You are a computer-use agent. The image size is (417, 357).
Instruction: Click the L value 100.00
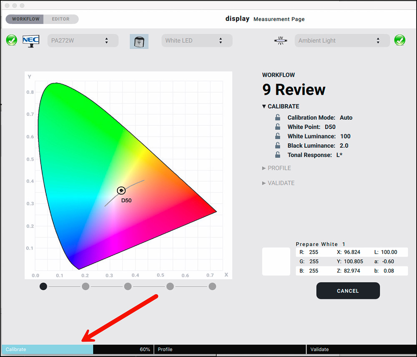tap(389, 252)
